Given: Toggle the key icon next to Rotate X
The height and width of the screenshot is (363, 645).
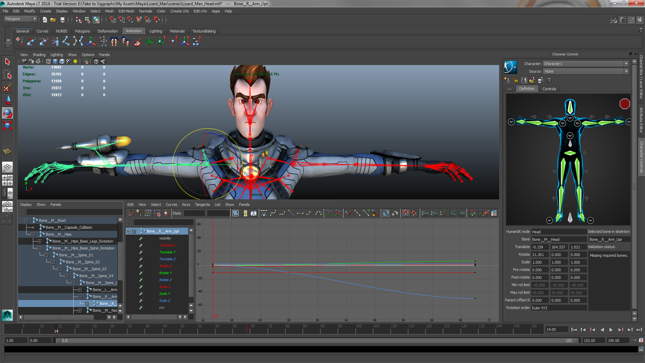Looking at the screenshot, I should click(140, 266).
